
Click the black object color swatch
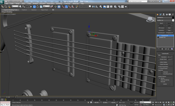[173, 17]
